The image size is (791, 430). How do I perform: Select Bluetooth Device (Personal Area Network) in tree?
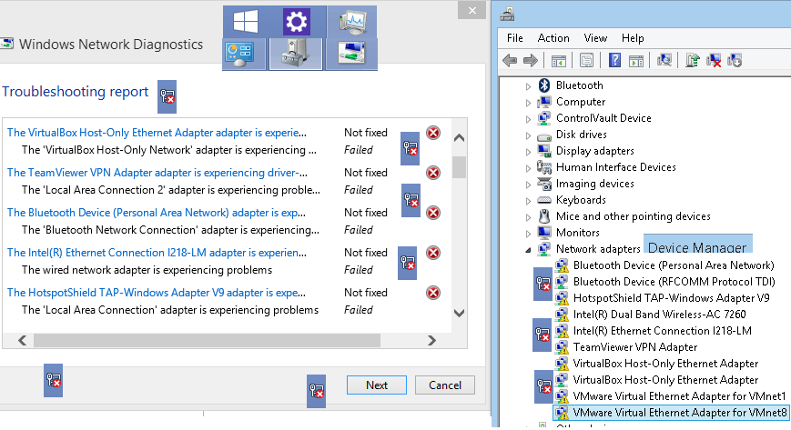click(674, 265)
